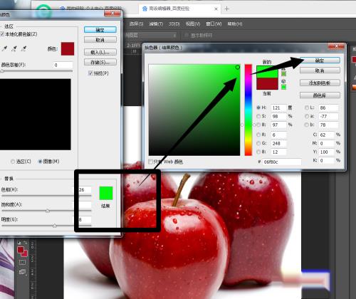Select the 选区(C) radio button
Viewport: 356px width, 299px height.
(13, 162)
